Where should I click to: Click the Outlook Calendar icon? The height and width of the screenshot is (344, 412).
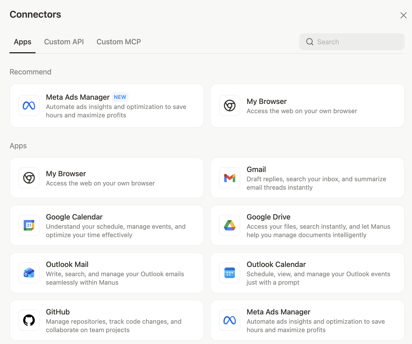click(229, 273)
